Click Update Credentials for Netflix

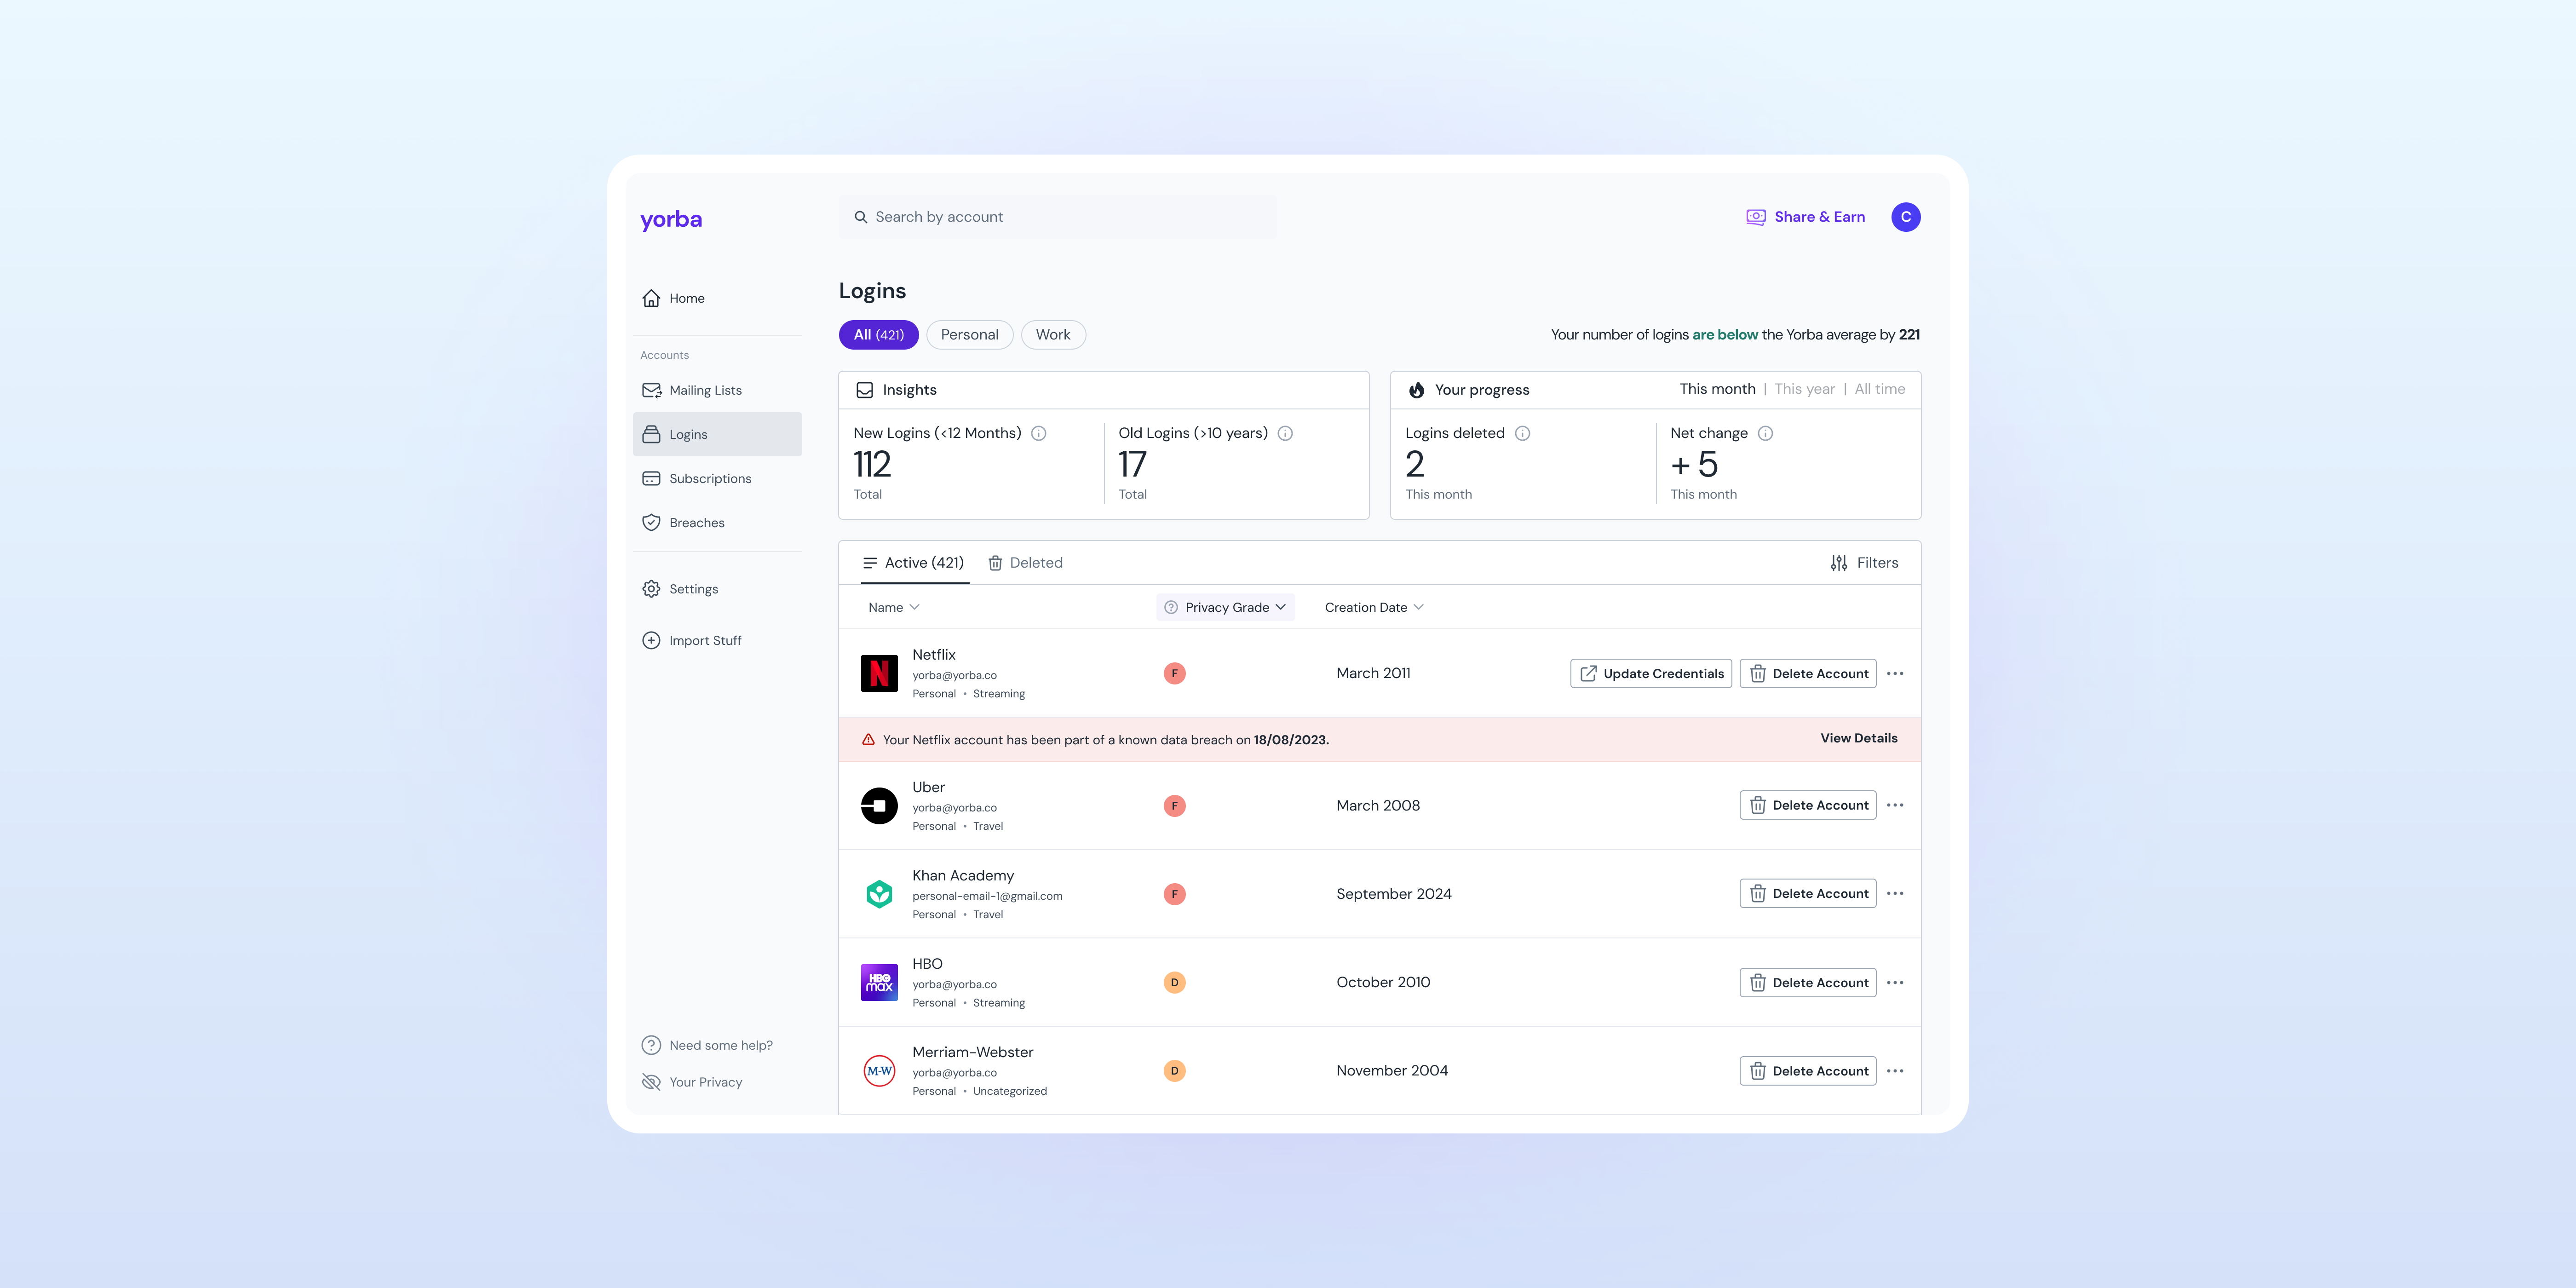[x=1650, y=673]
